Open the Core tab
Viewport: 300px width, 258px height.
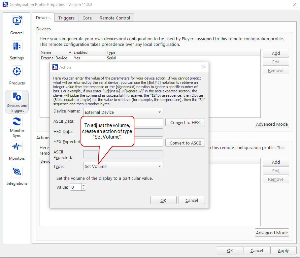click(x=87, y=18)
